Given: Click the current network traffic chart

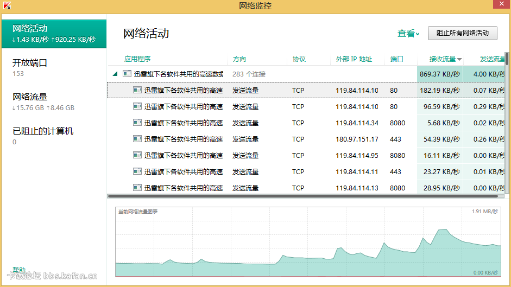Looking at the screenshot, I should click(x=308, y=242).
